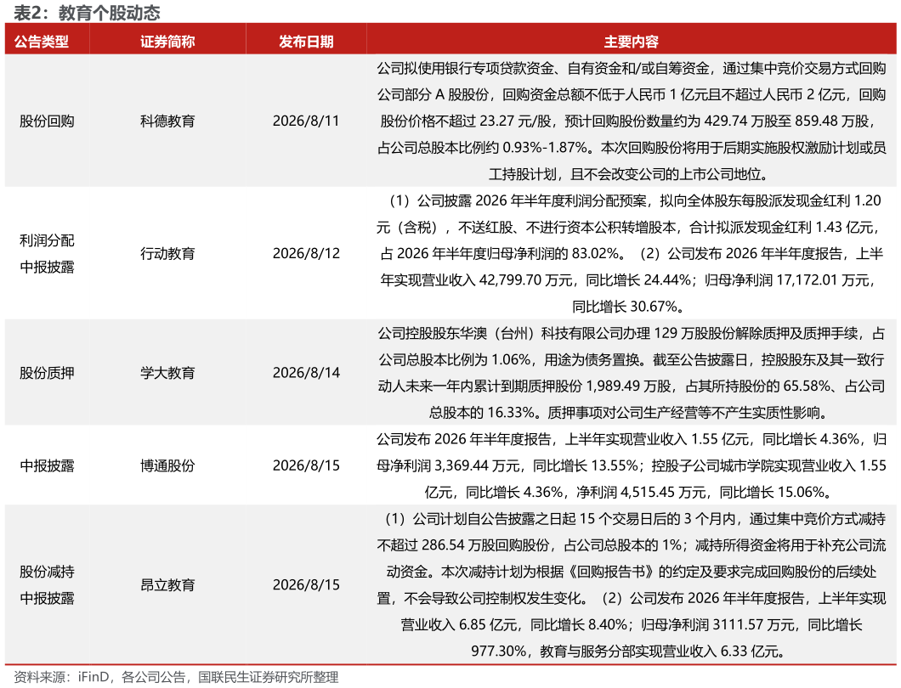This screenshot has height=688, width=901.
Task: Click the 2026/8/15 date in 昂立教育 row
Action: pyautogui.click(x=306, y=585)
